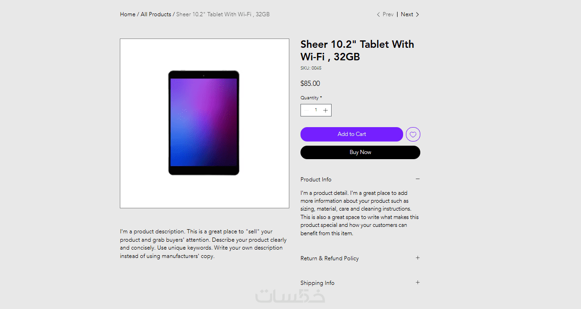Decrease quantity with the faded minus icon
Viewport: 581px width, 309px height.
[307, 110]
